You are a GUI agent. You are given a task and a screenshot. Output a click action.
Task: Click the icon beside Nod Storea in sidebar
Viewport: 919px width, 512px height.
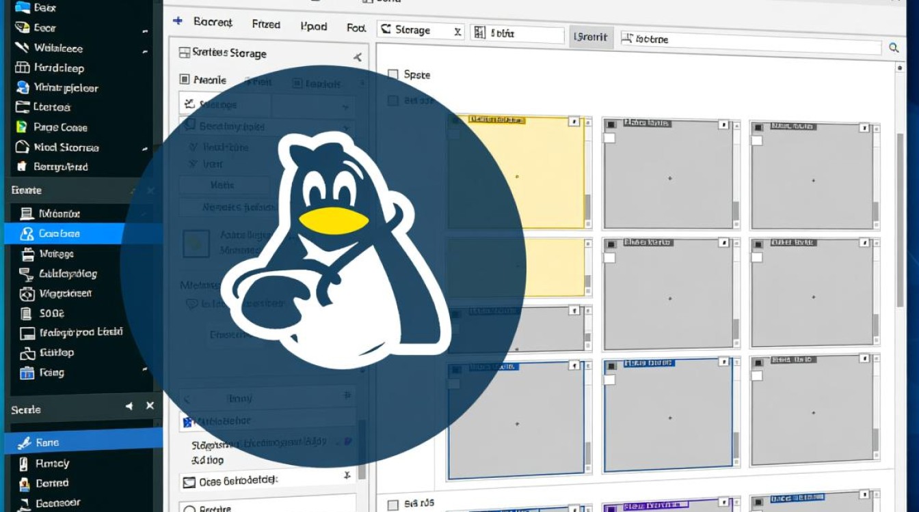[x=21, y=147]
